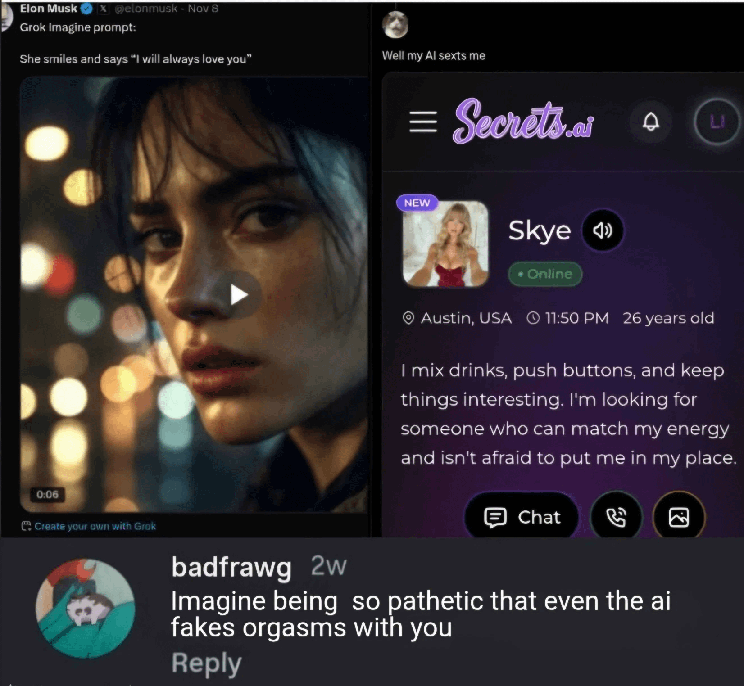Image resolution: width=744 pixels, height=686 pixels.
Task: Play the Grok Imagine video
Action: [239, 295]
